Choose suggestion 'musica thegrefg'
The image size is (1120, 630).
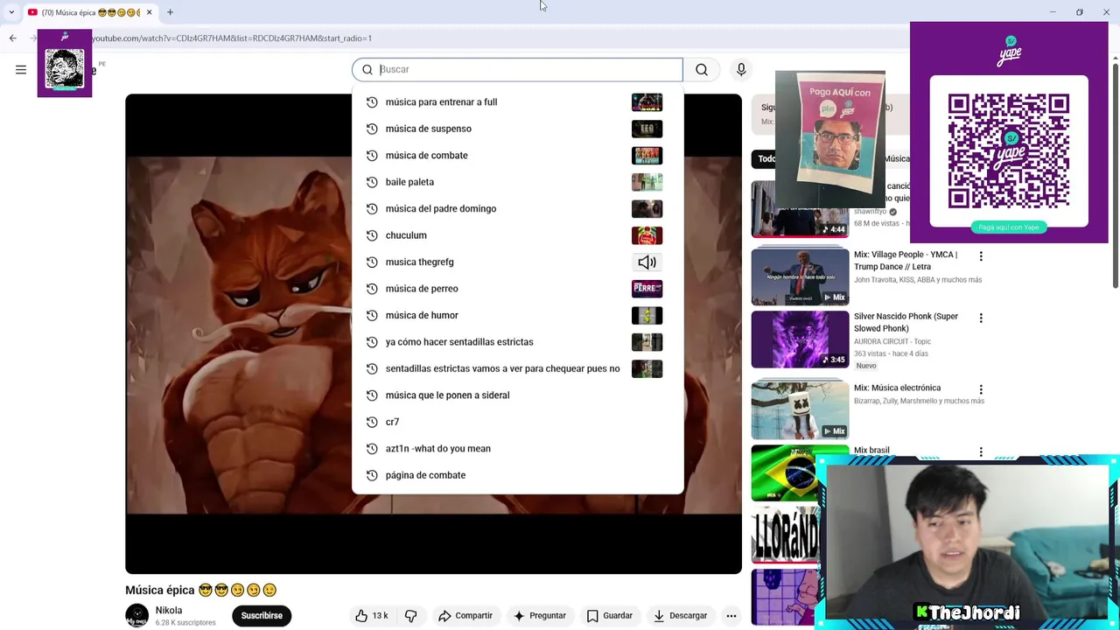(x=517, y=262)
